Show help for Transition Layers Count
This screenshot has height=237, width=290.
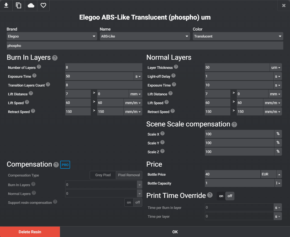(x=48, y=84)
